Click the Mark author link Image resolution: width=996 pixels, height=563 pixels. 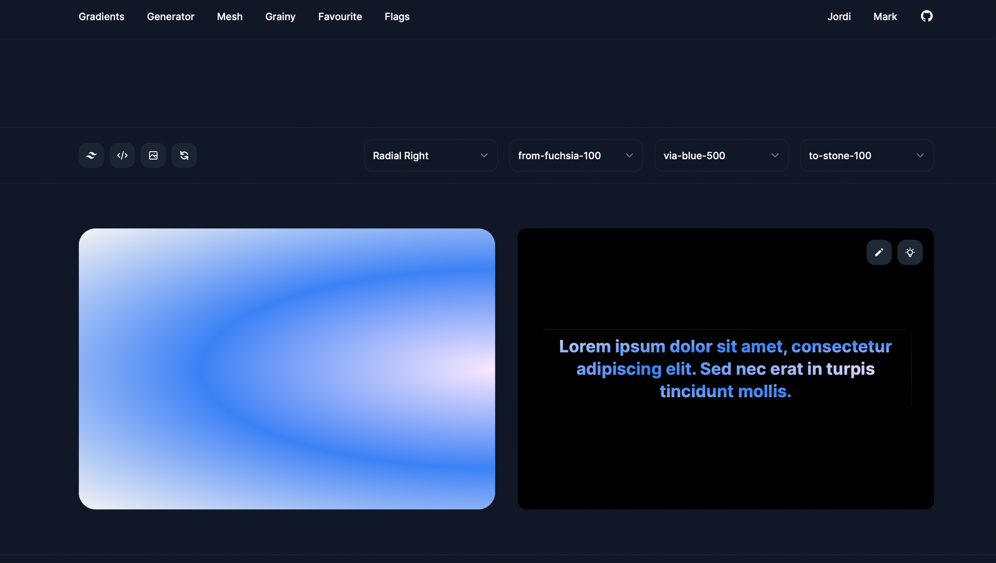885,16
